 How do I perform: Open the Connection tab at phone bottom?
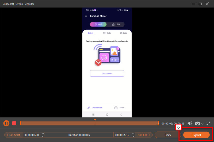point(95,108)
